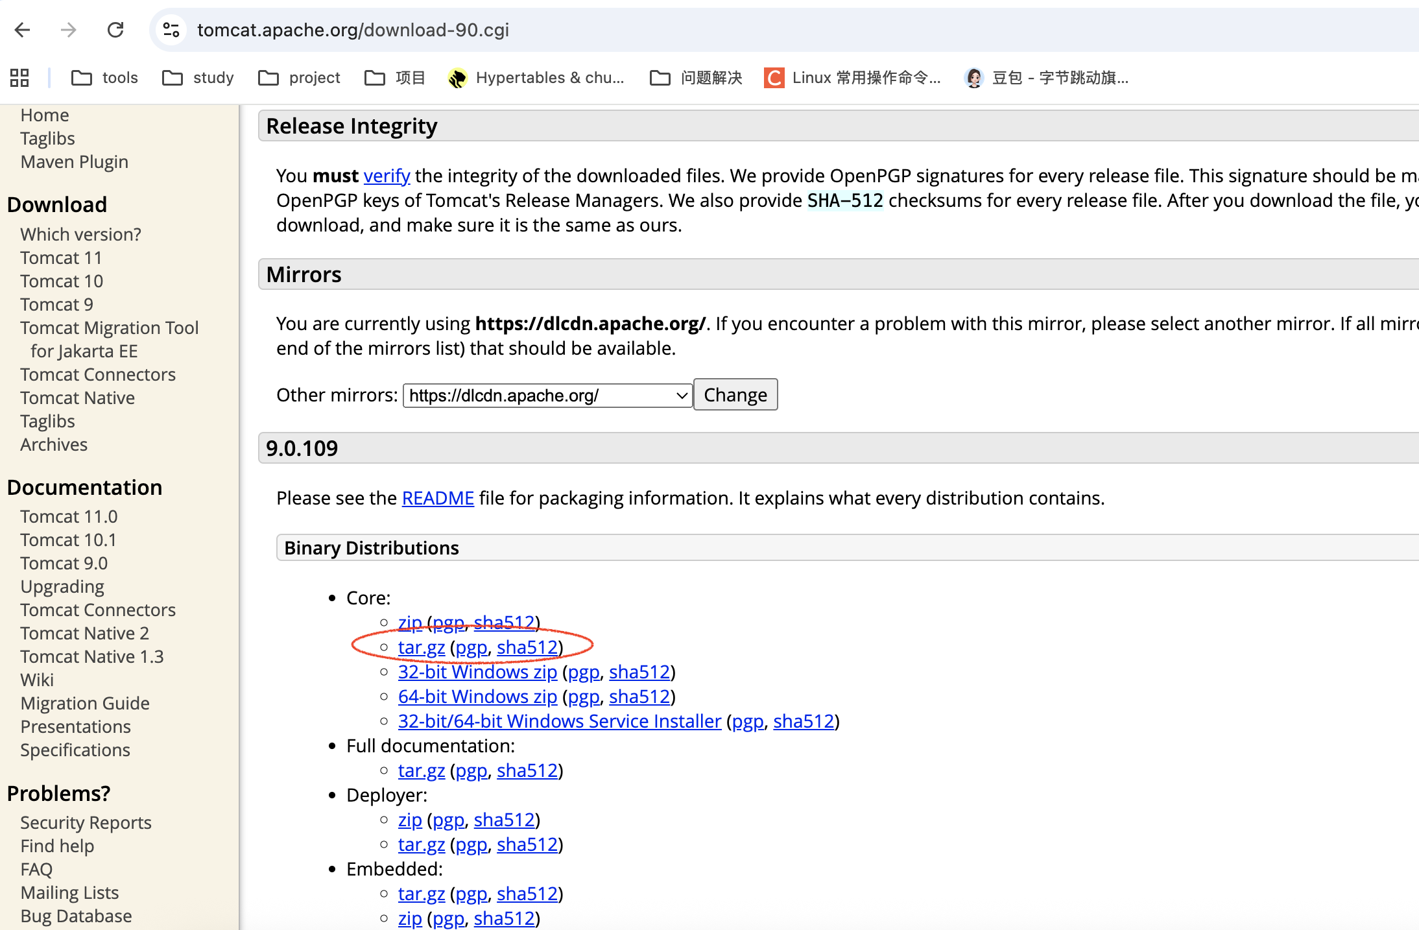The height and width of the screenshot is (930, 1419).
Task: Open pgp signature for Core tar.gz
Action: [471, 647]
